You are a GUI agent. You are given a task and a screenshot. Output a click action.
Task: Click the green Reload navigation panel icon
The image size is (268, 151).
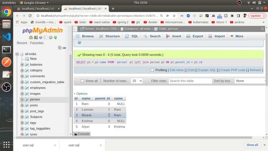click(55, 37)
